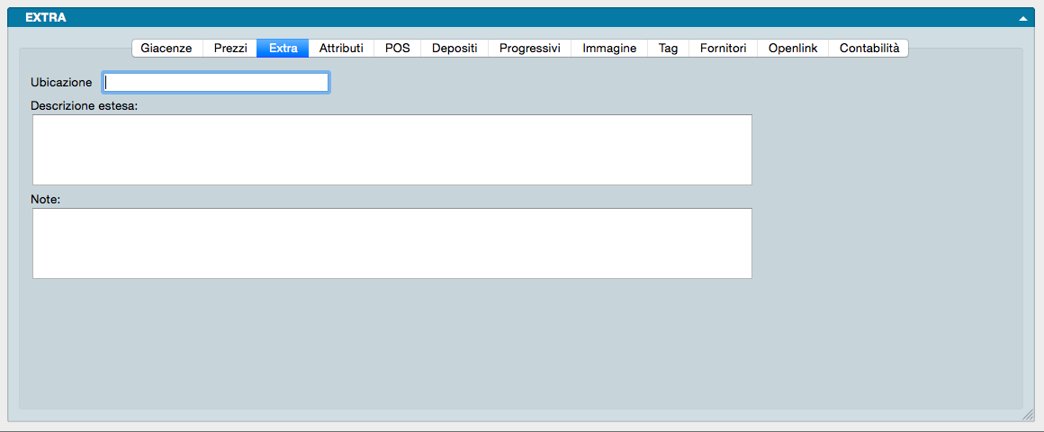Click inside the Note text area
Image resolution: width=1044 pixels, height=432 pixels.
391,243
